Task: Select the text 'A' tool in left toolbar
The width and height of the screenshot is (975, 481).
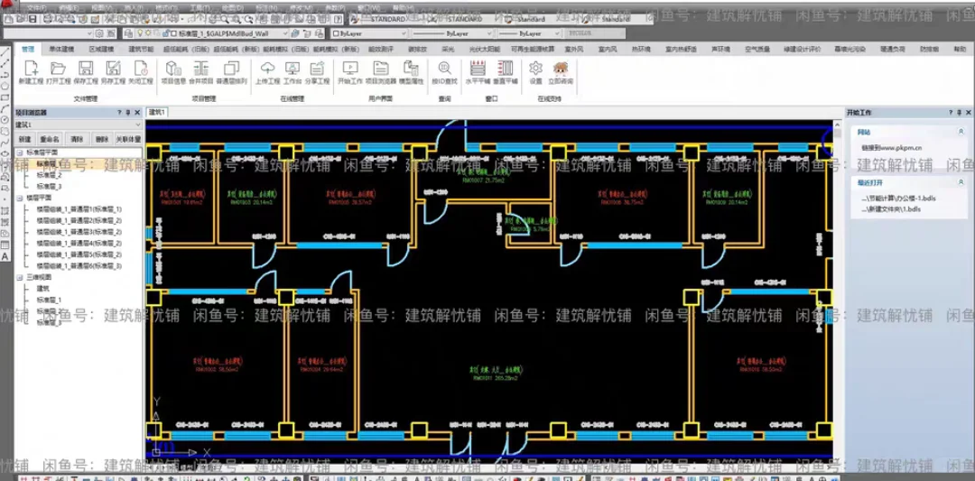Action: click(5, 256)
